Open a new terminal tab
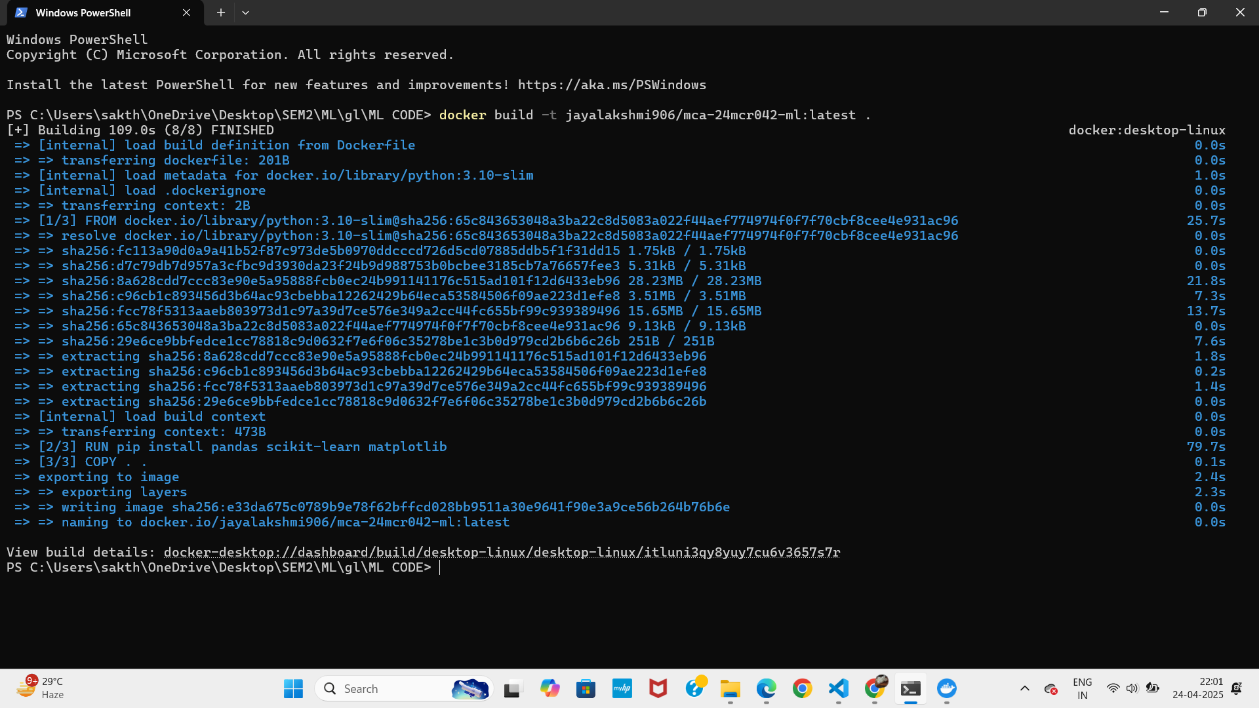The image size is (1259, 708). (221, 12)
